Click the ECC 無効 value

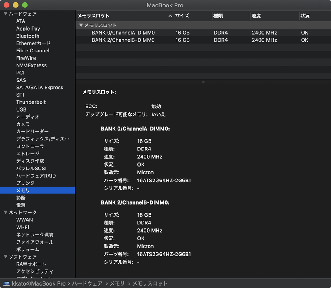point(156,106)
